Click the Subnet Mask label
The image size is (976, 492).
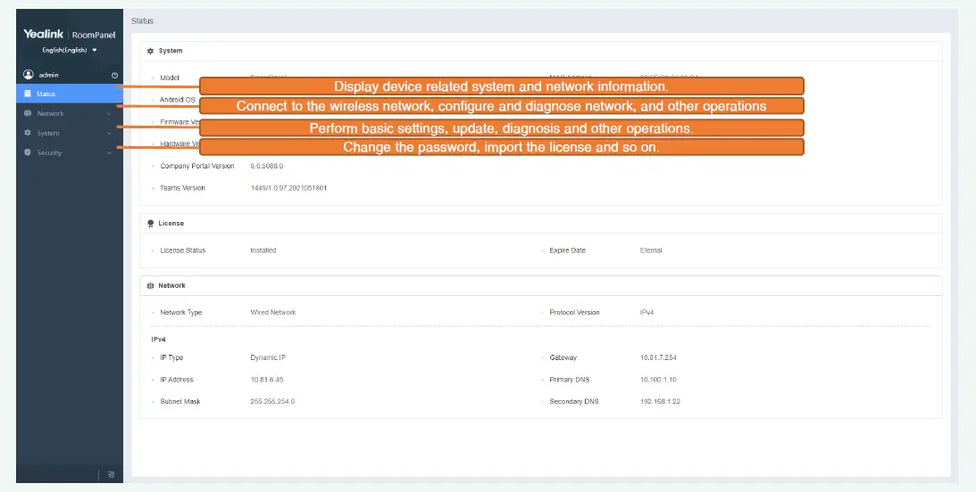point(179,402)
